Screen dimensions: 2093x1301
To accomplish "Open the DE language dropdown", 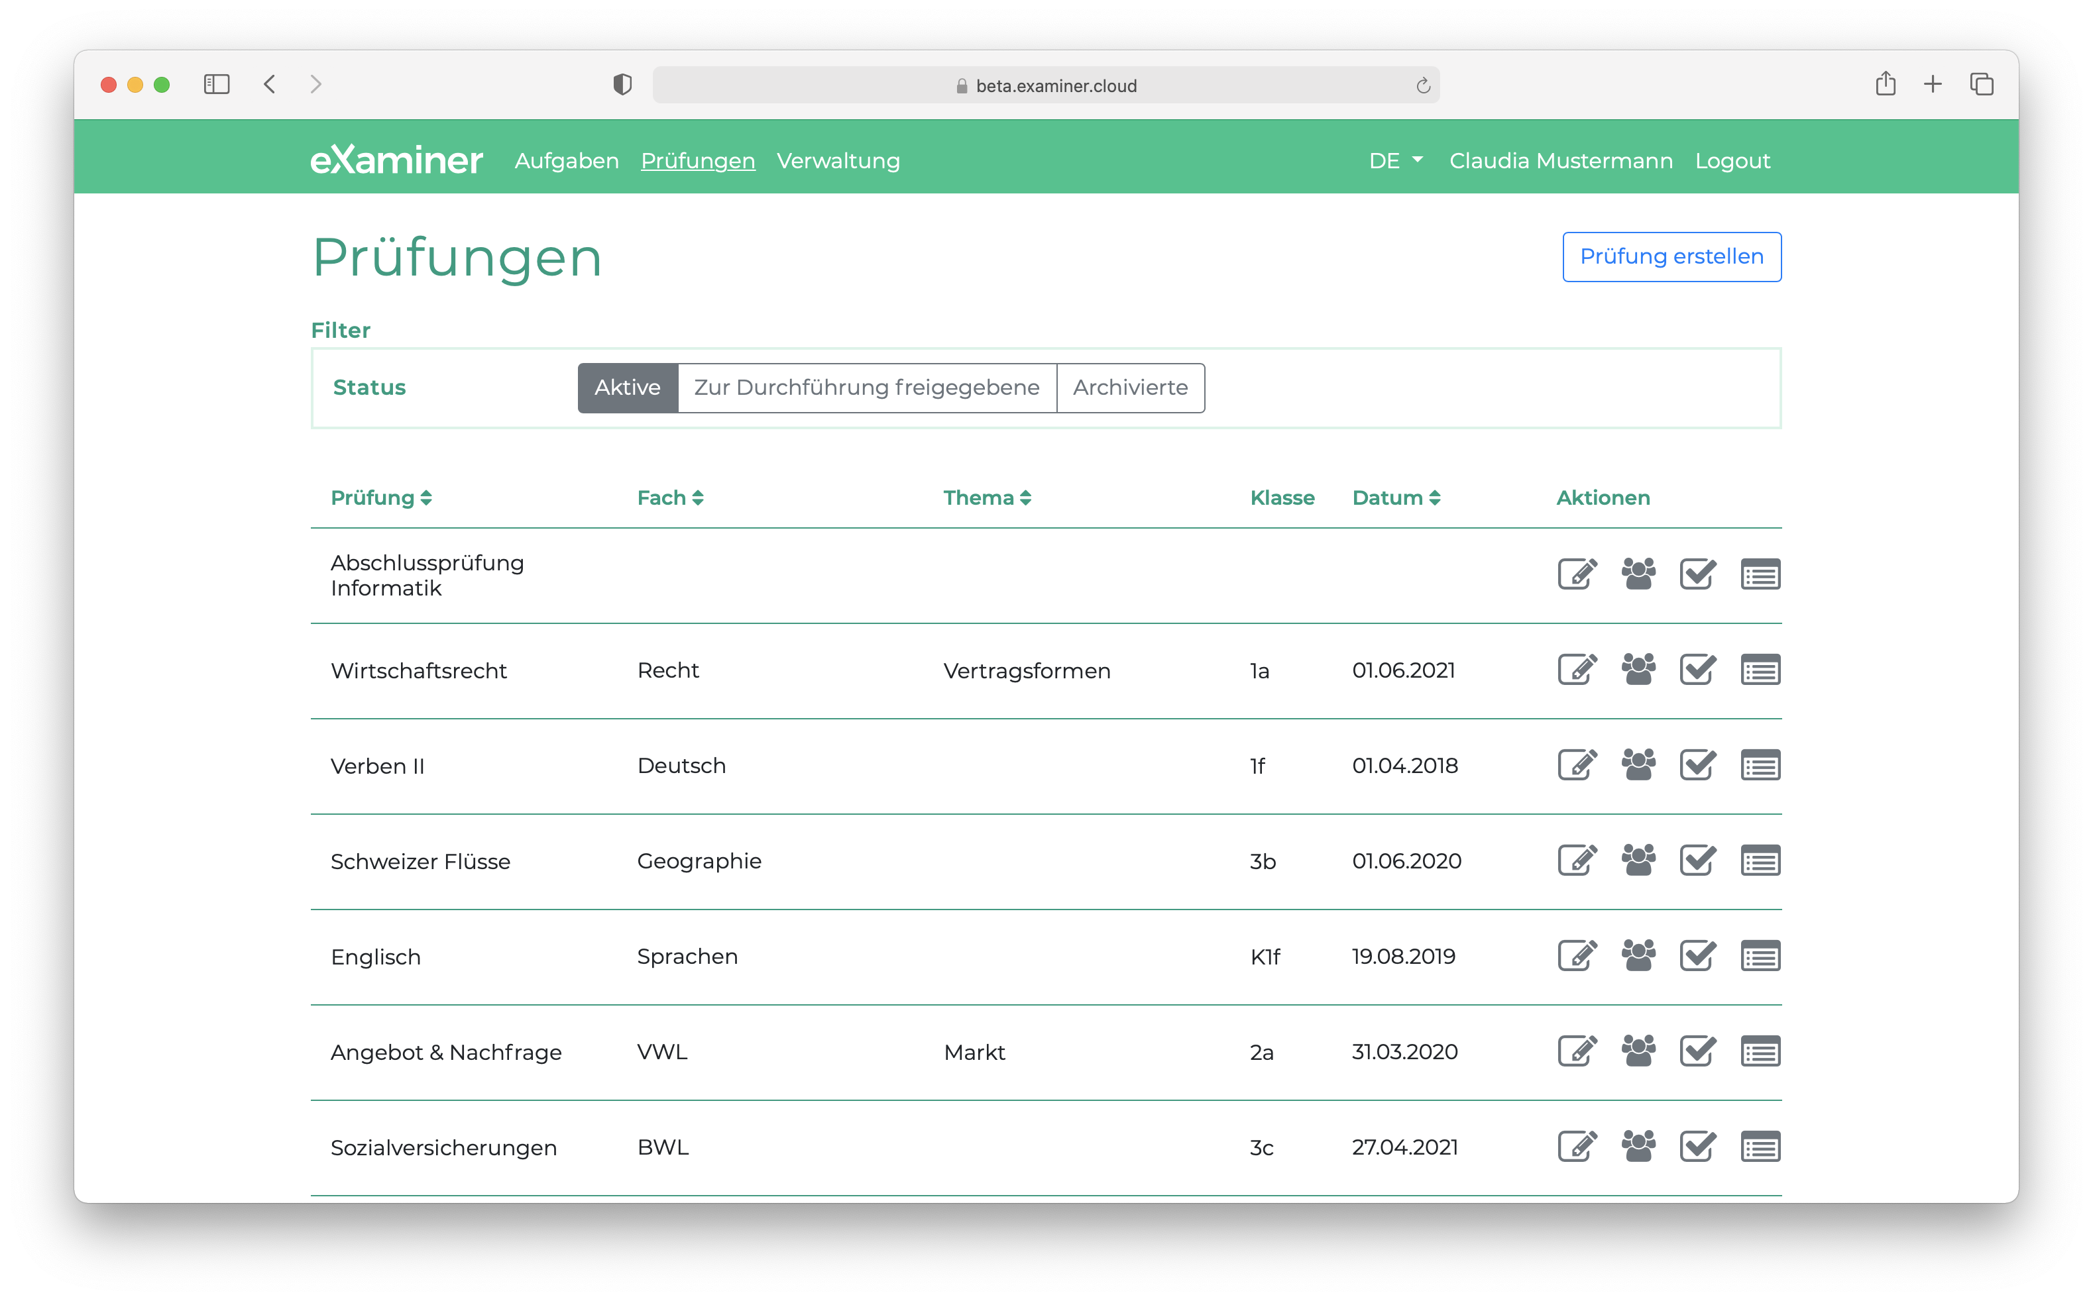I will pos(1395,161).
